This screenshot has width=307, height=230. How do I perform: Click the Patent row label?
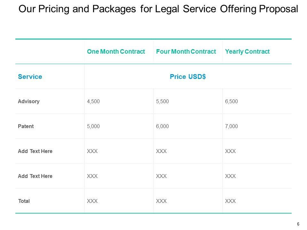pos(26,126)
